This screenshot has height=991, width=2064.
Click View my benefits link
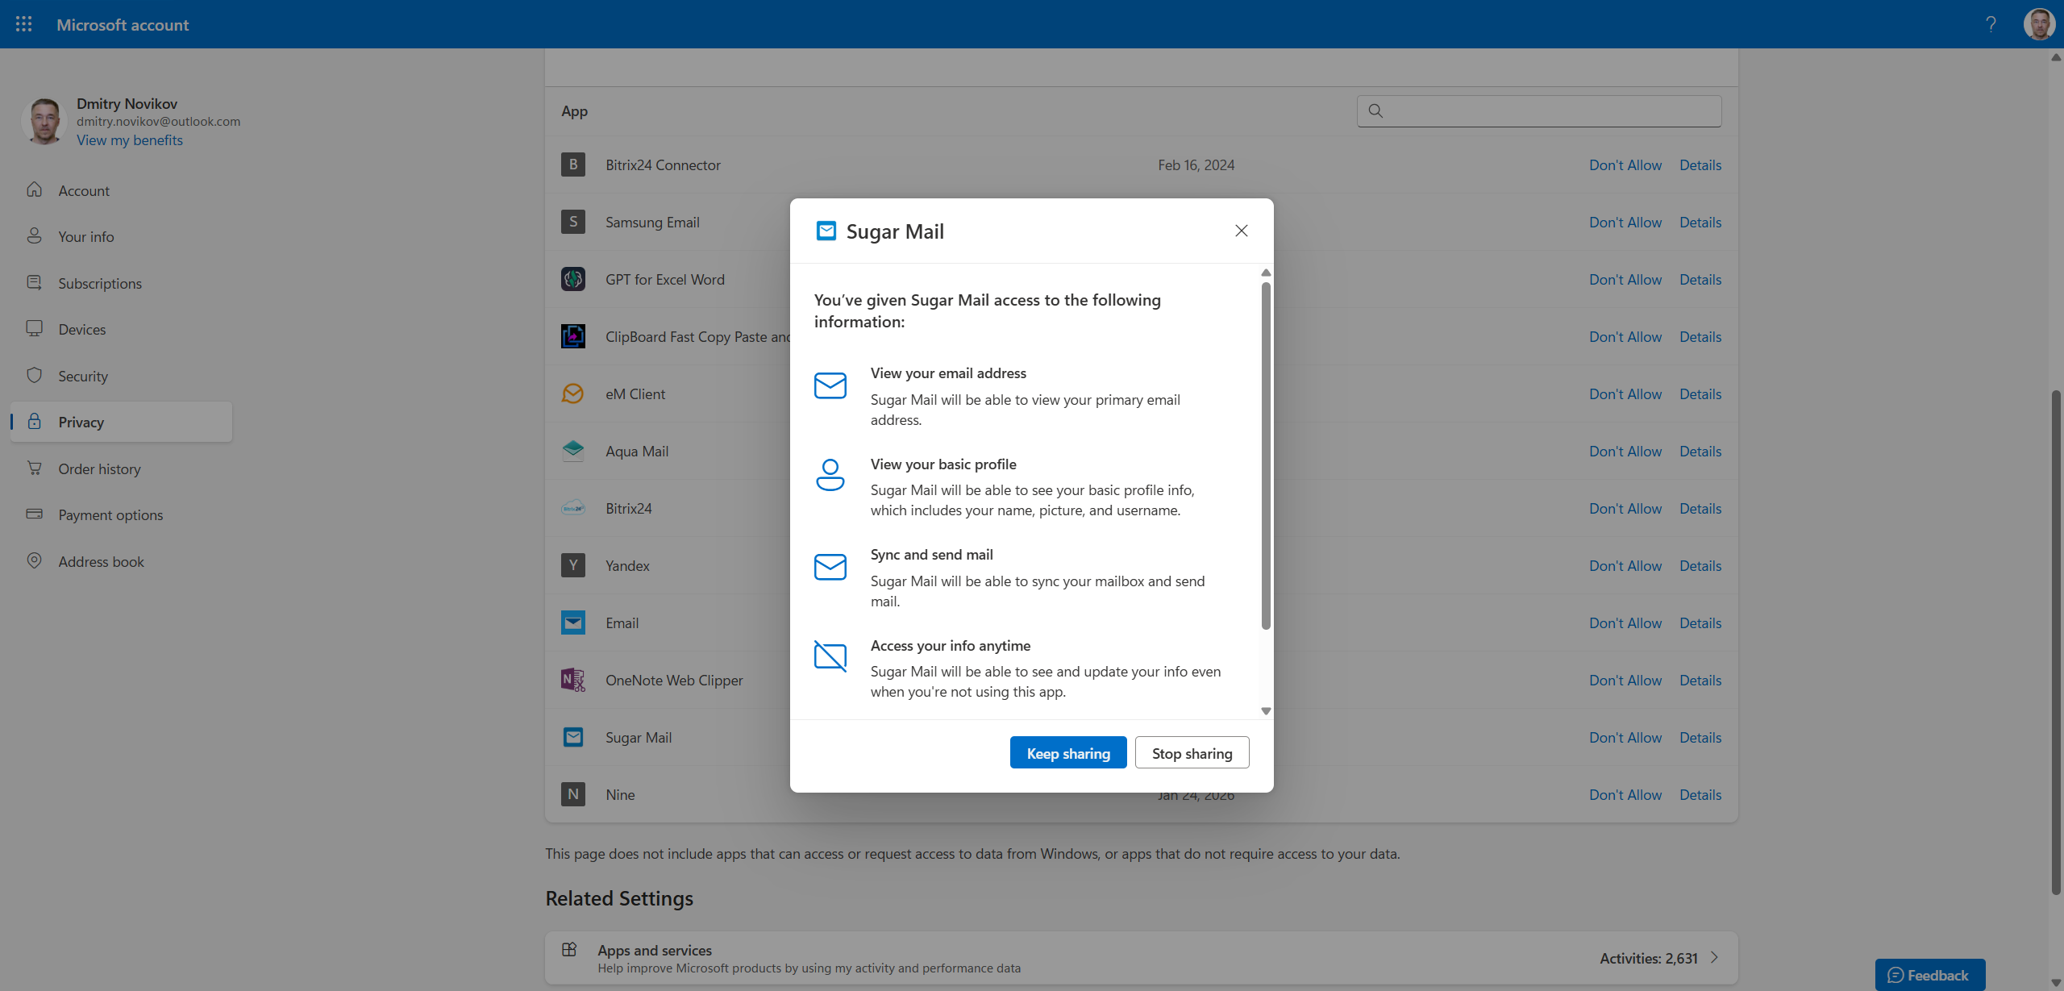(129, 140)
